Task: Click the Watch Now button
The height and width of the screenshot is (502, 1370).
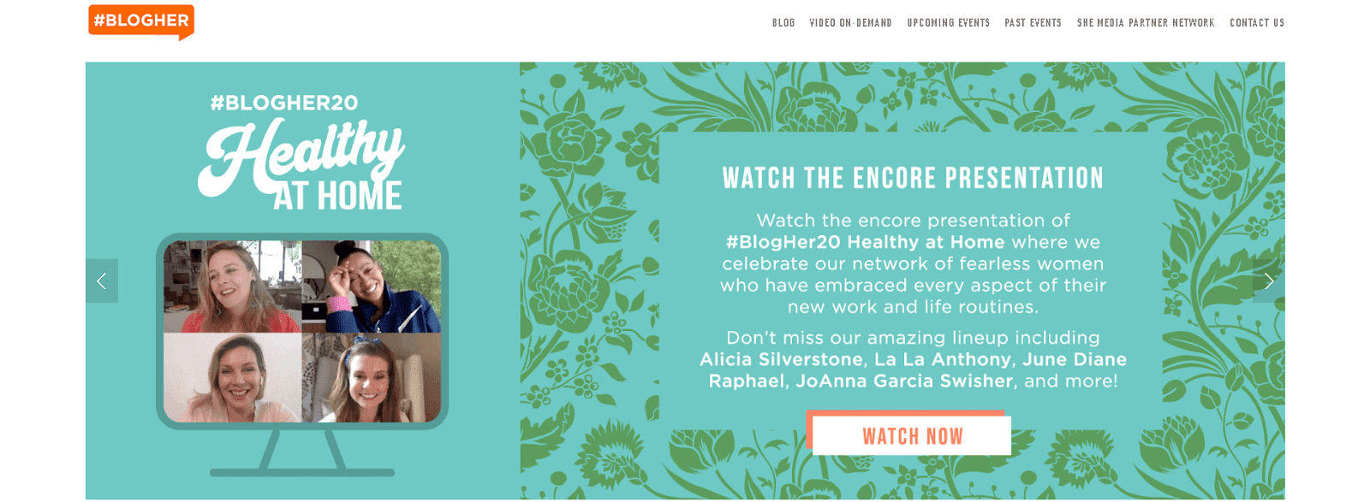Action: [910, 434]
